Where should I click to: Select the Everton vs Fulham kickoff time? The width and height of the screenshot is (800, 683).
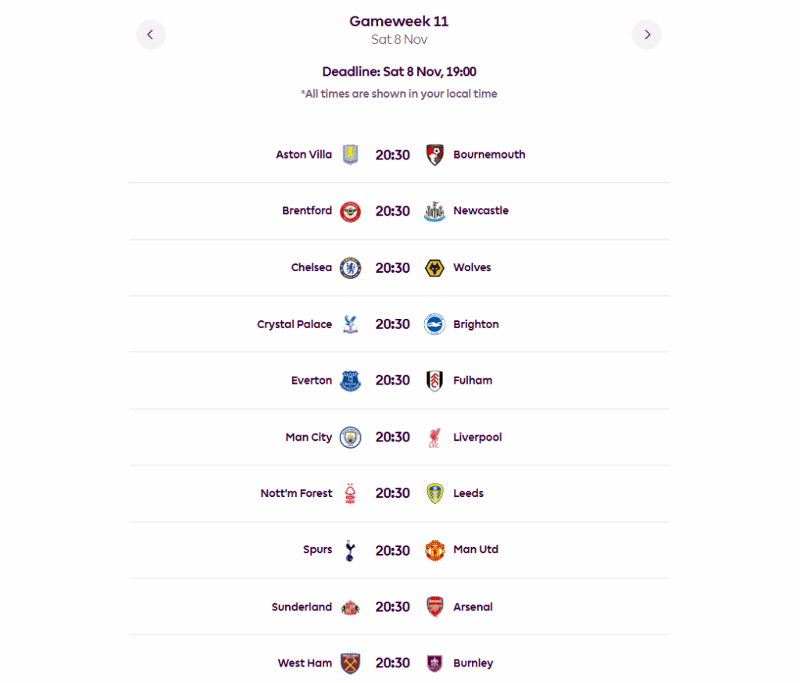pyautogui.click(x=392, y=381)
